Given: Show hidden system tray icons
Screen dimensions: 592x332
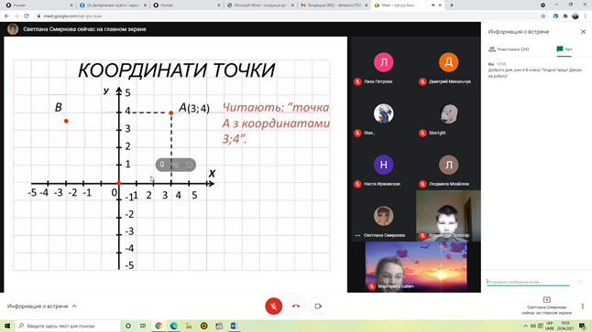Looking at the screenshot, I should 525,326.
